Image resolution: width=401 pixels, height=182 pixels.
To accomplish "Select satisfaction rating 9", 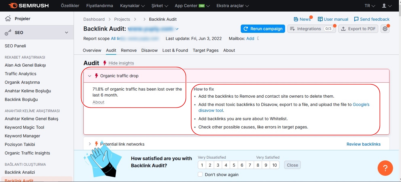I will pyautogui.click(x=266, y=165).
